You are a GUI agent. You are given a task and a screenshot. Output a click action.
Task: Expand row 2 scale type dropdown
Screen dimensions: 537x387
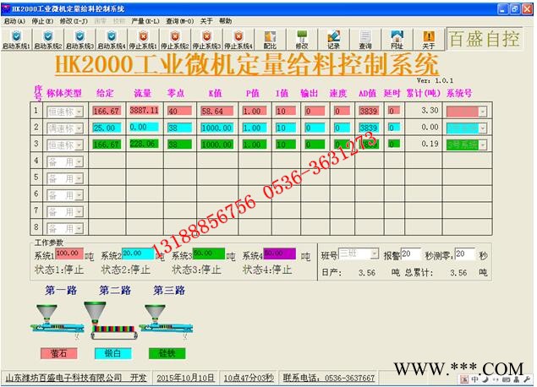(x=79, y=128)
